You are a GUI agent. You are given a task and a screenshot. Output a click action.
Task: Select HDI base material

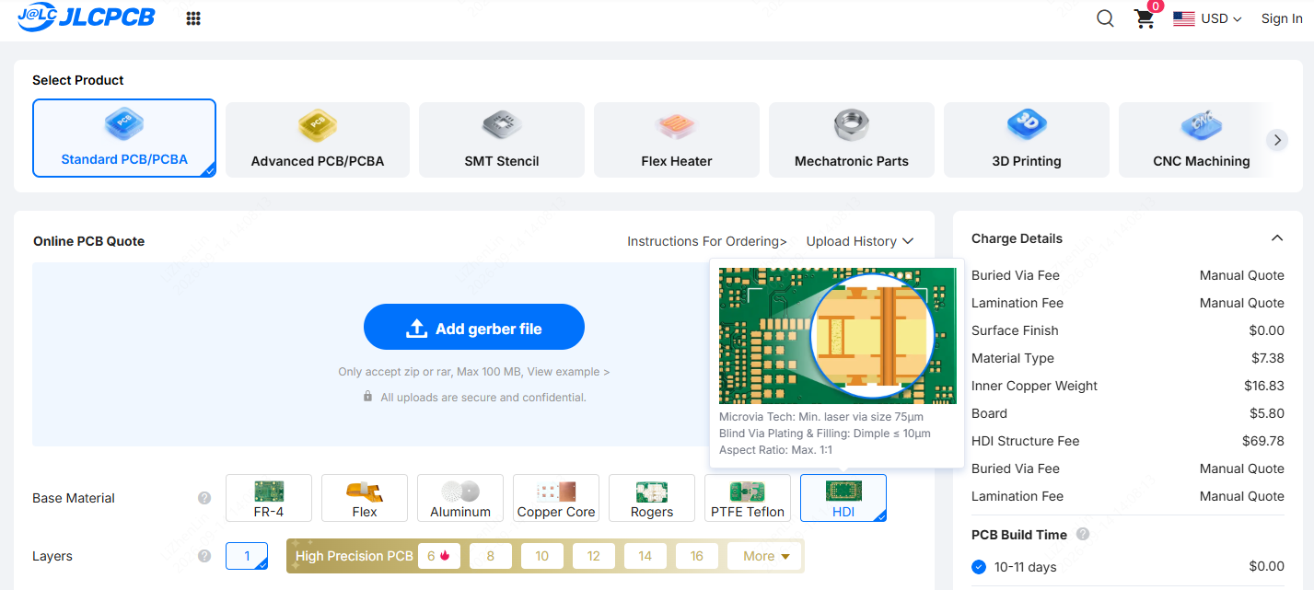(843, 498)
